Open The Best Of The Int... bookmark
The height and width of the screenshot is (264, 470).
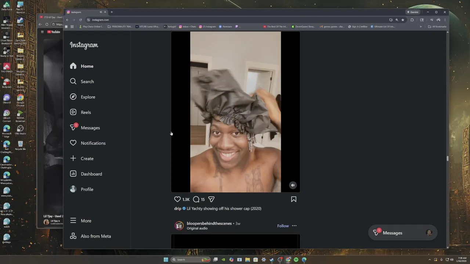[275, 26]
